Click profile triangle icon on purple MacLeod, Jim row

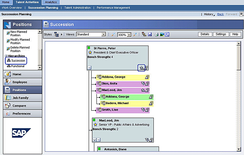(147, 90)
